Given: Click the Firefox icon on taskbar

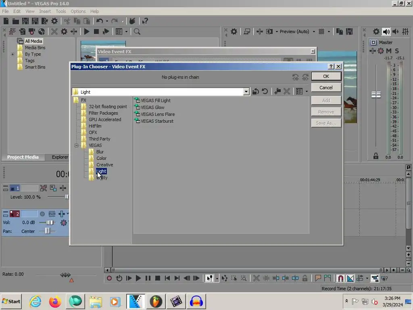Looking at the screenshot, I should tap(55, 302).
